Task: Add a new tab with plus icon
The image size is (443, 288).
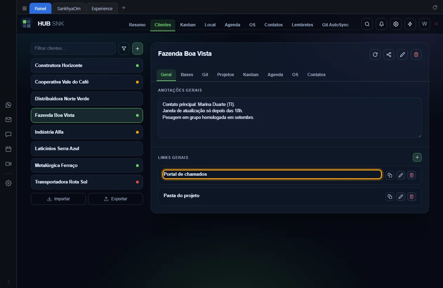Action: 124,8
